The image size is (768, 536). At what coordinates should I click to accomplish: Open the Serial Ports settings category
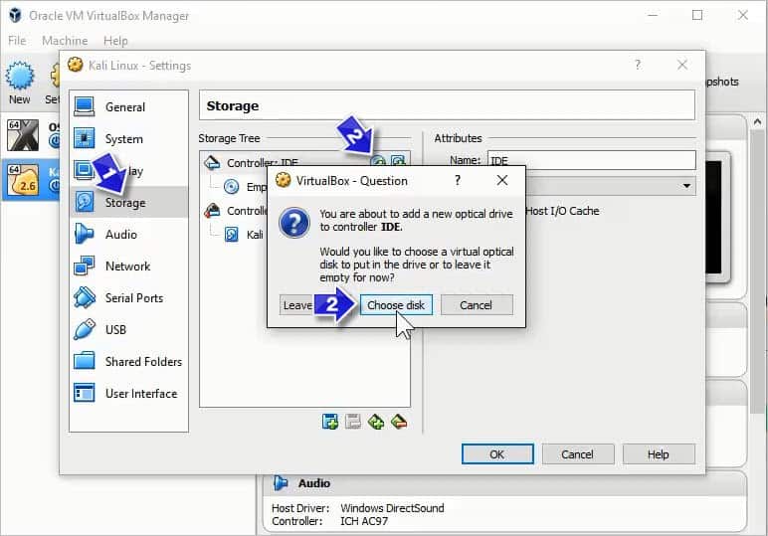pos(128,297)
